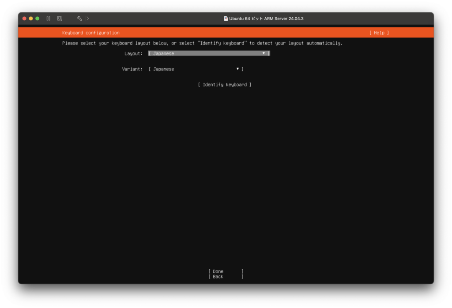
Task: Open virtual machine settings wrench icon
Action: pos(79,19)
